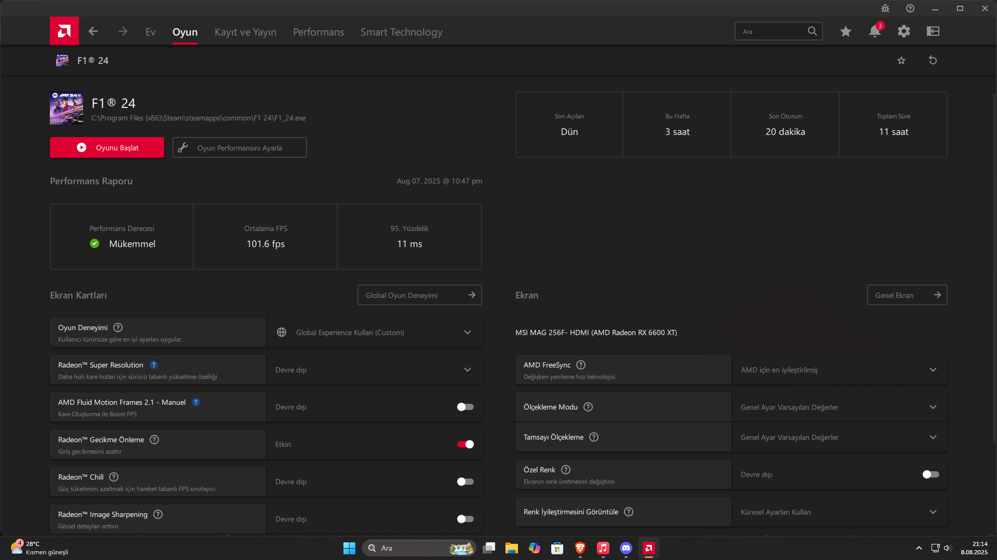Open the Smart Technology tab

tap(402, 32)
